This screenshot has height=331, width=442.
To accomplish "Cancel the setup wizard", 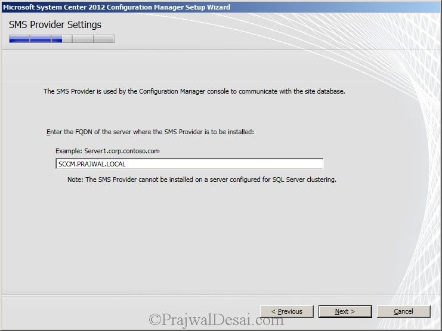I will coord(404,311).
